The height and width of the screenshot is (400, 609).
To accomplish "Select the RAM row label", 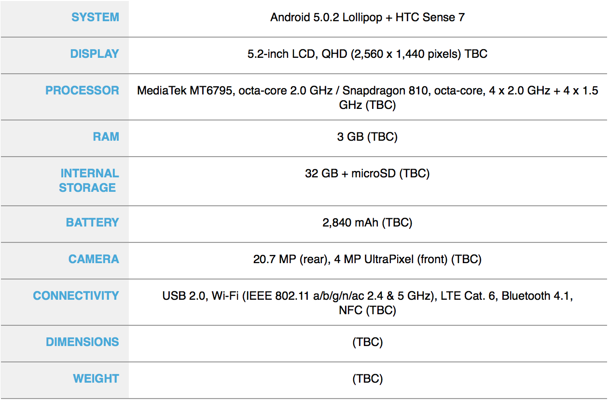I will pyautogui.click(x=106, y=137).
